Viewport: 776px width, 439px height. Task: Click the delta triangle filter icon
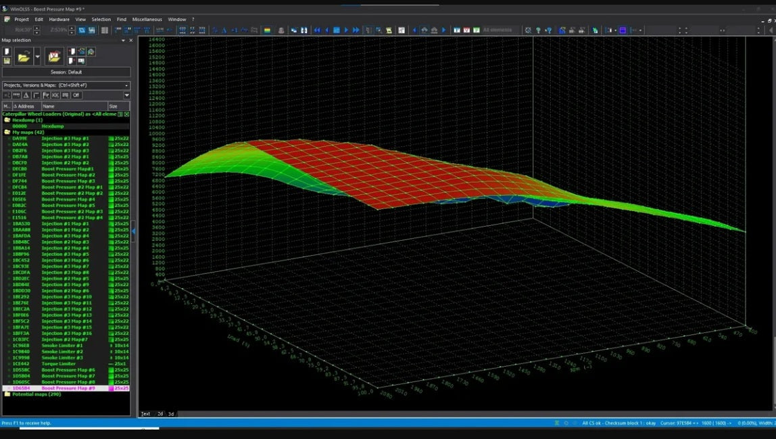(x=26, y=95)
